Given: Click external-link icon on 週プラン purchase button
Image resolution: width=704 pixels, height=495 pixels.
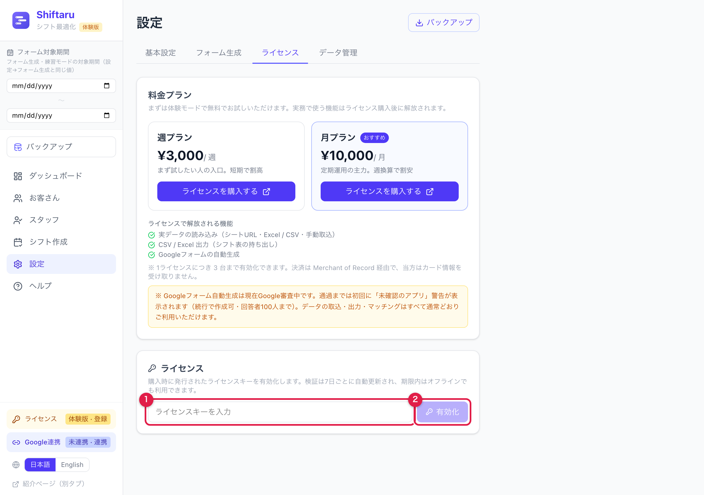Looking at the screenshot, I should tap(266, 192).
